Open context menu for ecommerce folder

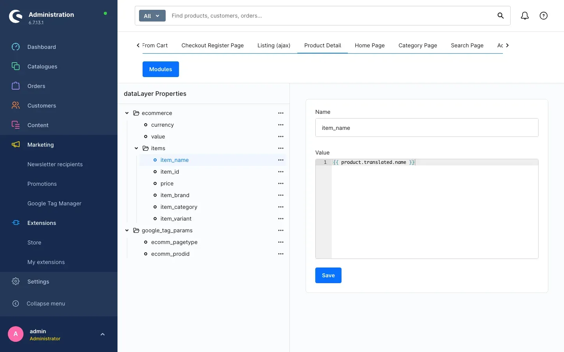(x=281, y=113)
